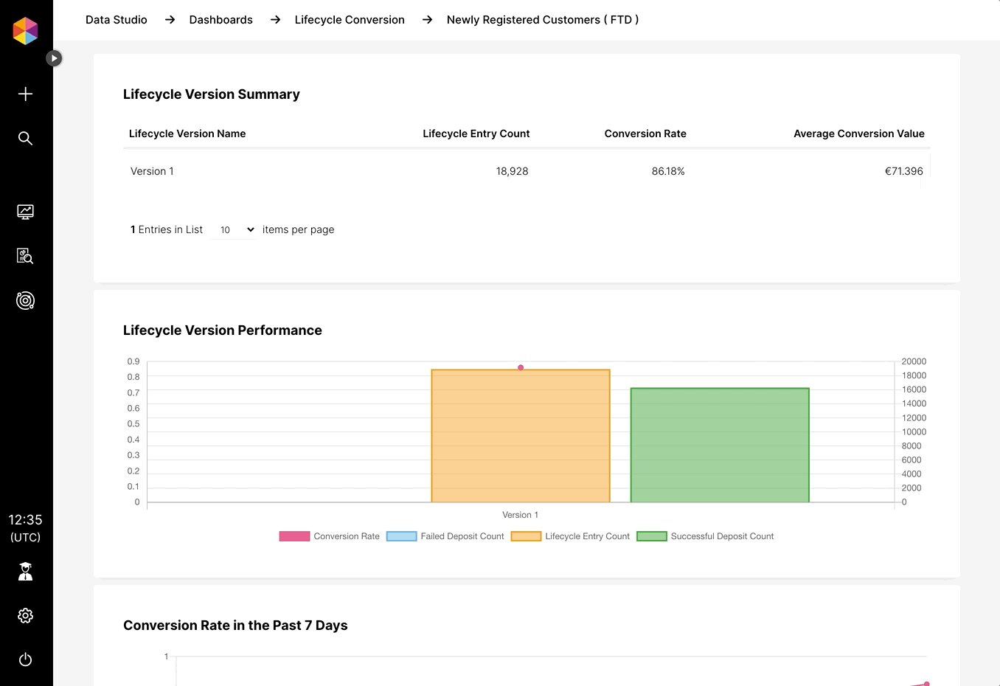The image size is (1000, 686).
Task: Click the green Successful Deposit Count legend swatch
Action: pos(652,536)
